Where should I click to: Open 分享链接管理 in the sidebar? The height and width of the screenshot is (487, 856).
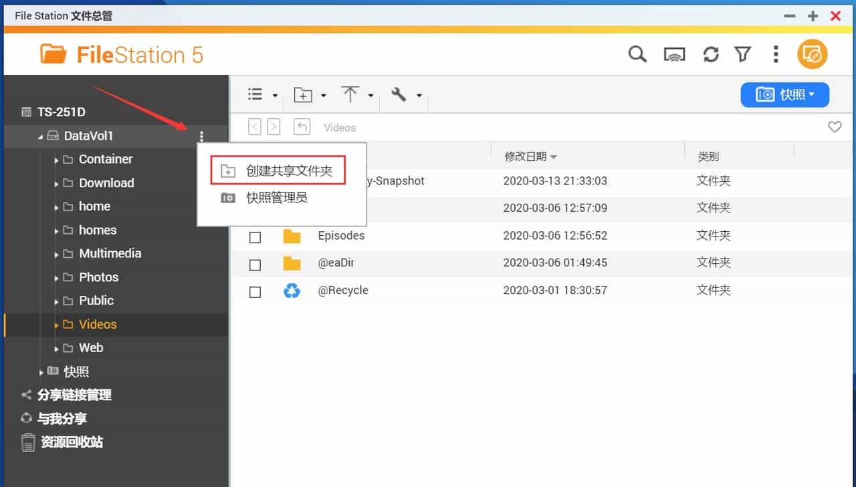74,395
